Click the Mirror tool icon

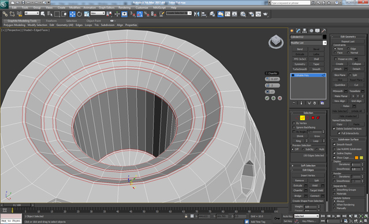pyautogui.click(x=196, y=14)
